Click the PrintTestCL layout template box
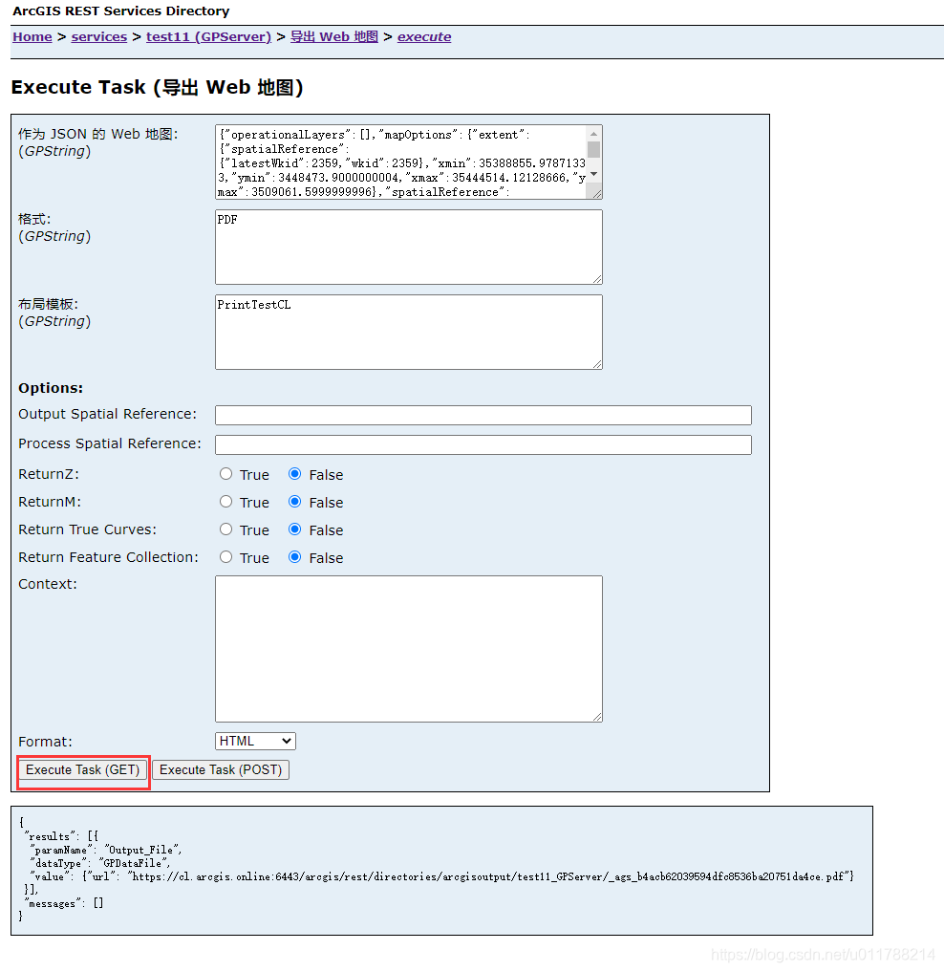Viewport: 944px width, 972px height. [408, 332]
